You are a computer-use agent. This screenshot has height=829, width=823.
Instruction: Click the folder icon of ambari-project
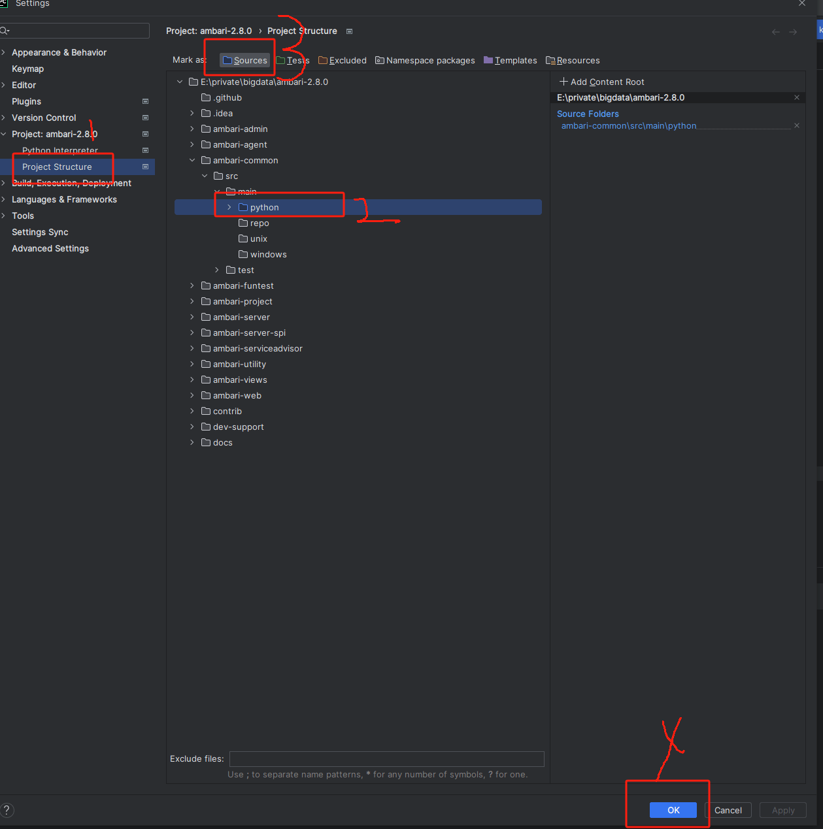coord(206,301)
